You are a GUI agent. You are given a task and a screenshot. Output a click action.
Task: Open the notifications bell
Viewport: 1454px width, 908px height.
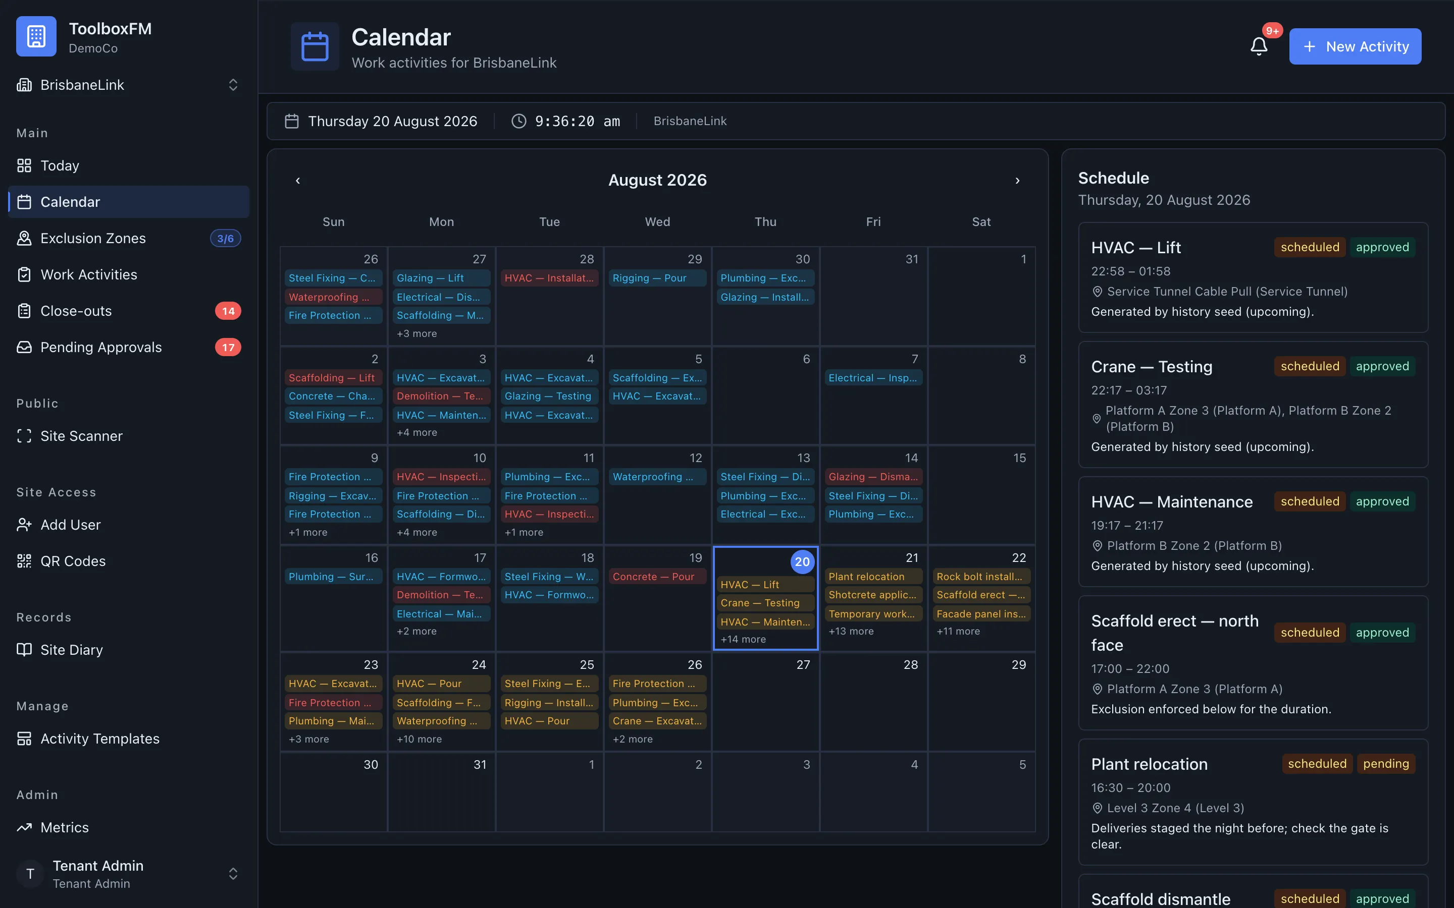[1258, 46]
